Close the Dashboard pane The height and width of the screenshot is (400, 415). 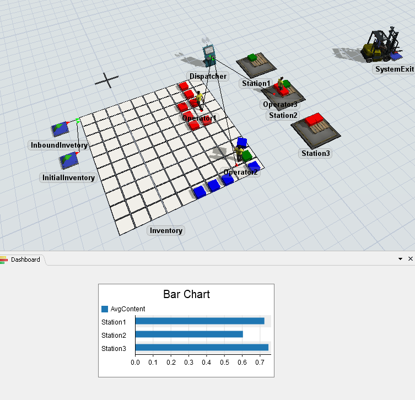tap(410, 259)
